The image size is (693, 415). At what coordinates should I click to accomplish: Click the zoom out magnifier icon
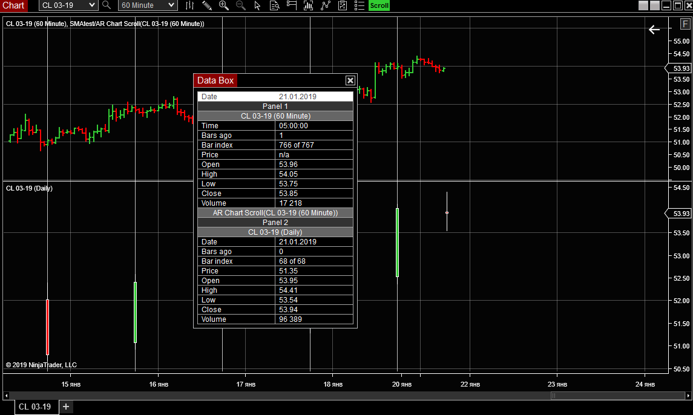(240, 5)
